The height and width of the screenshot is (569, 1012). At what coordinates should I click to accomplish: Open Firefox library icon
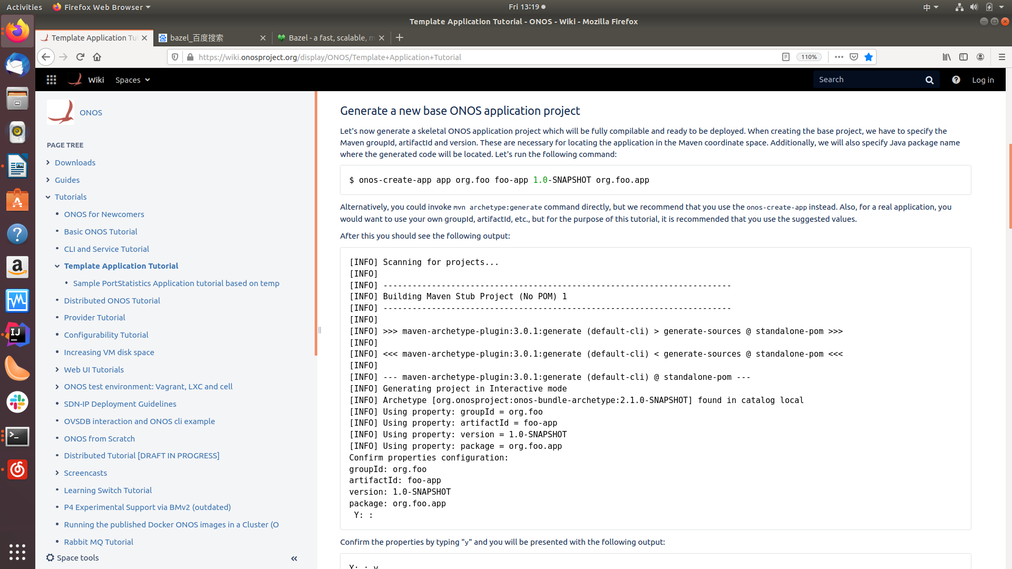coord(947,57)
